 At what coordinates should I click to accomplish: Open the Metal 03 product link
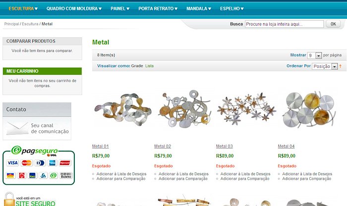(x=225, y=146)
